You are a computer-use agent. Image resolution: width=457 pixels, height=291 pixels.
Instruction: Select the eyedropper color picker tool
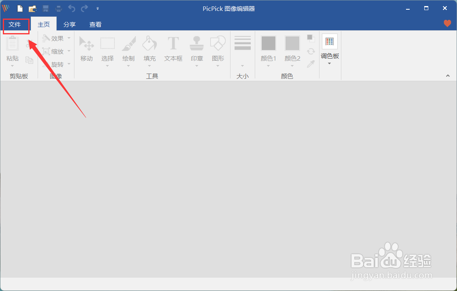pos(311,64)
